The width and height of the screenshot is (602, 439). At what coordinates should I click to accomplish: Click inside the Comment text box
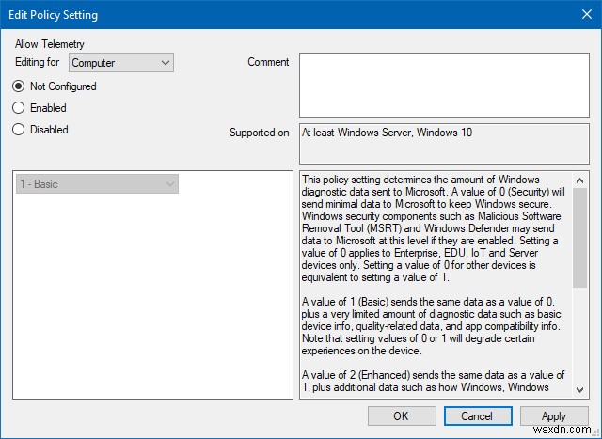[x=444, y=85]
